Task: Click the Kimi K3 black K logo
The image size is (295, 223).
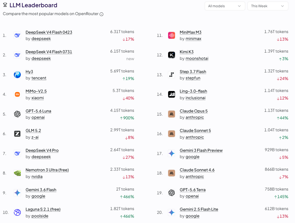Action: [171, 55]
